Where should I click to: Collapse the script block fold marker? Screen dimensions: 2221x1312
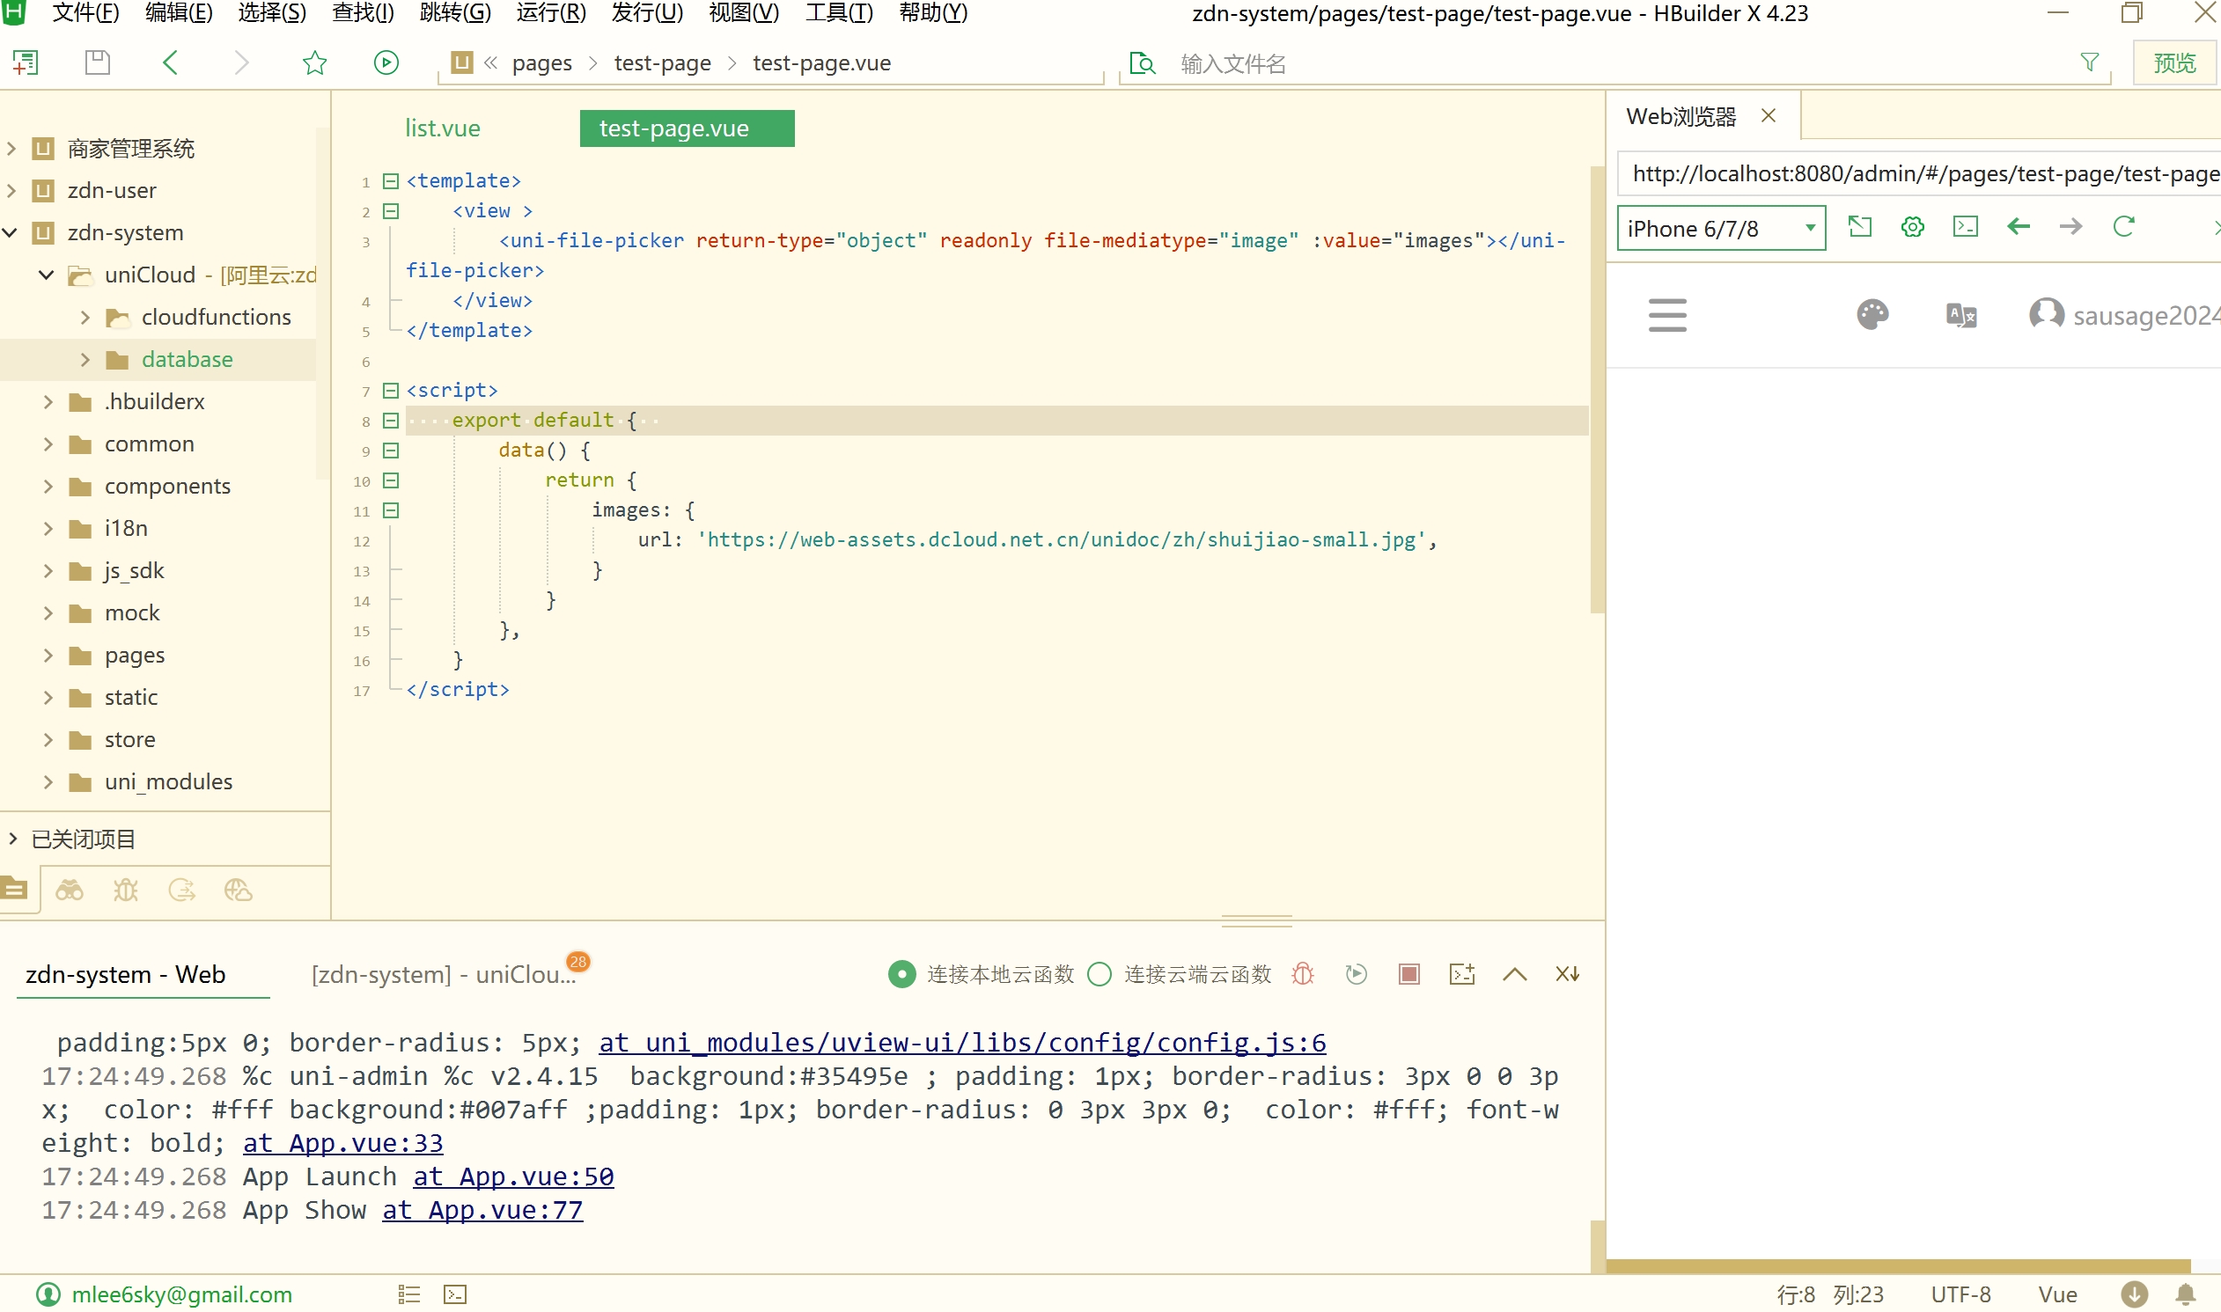tap(391, 390)
